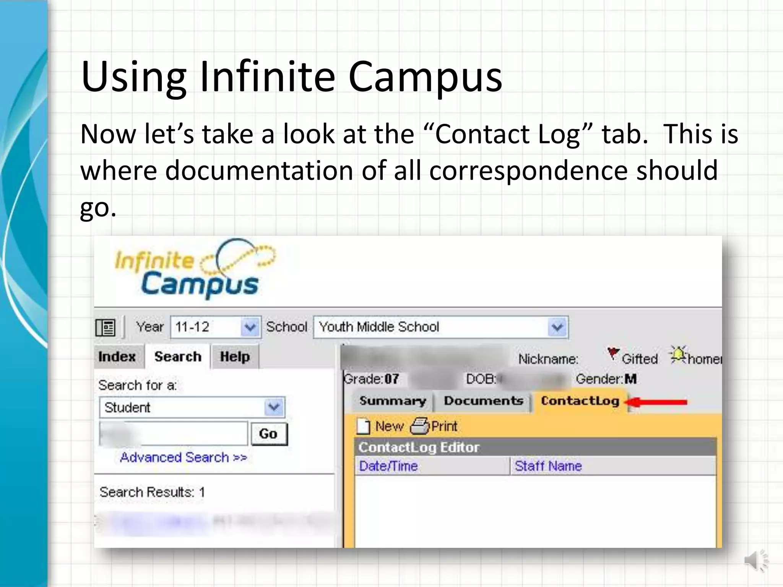Click the Print button text

tap(444, 426)
